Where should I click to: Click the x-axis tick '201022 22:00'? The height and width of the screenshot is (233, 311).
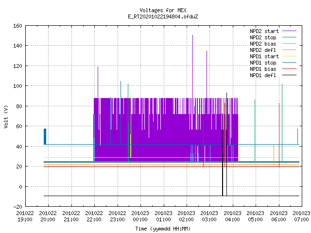[x=94, y=216]
